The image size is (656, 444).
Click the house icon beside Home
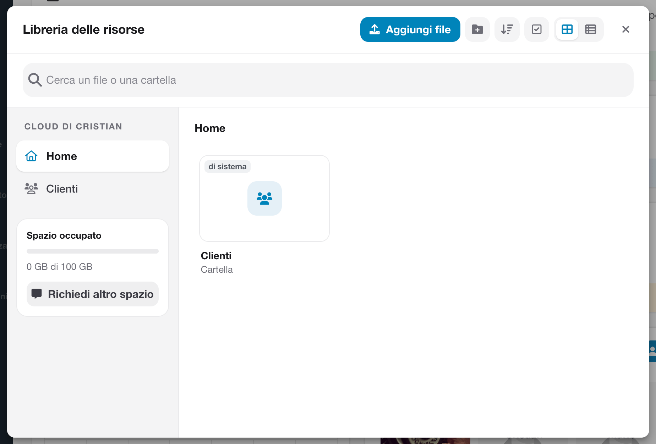31,156
